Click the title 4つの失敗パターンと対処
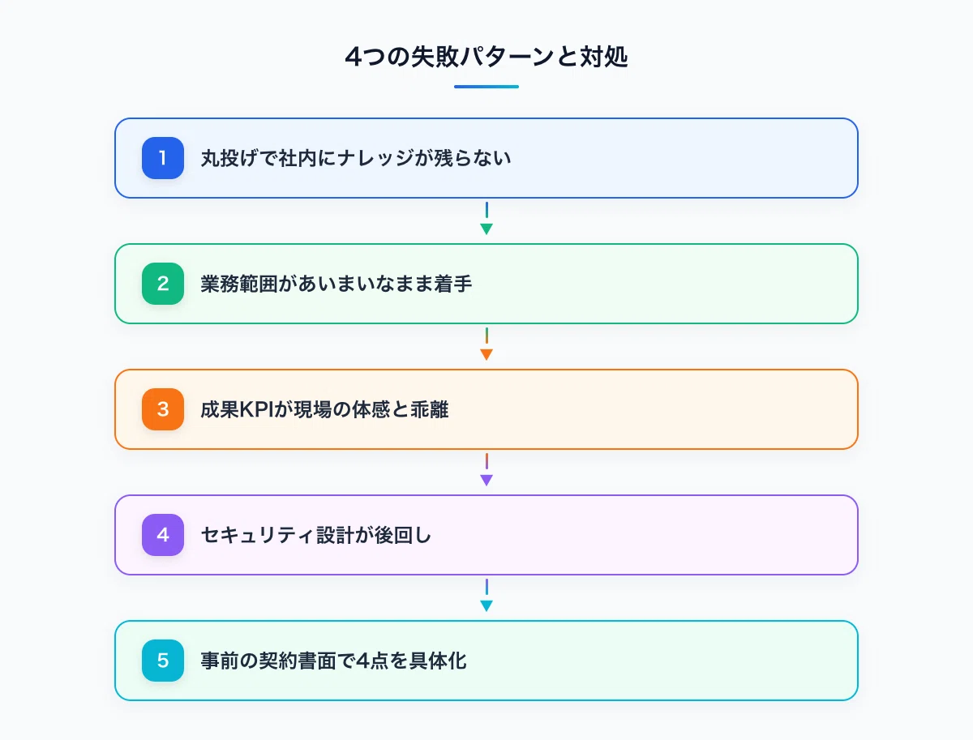 tap(486, 58)
